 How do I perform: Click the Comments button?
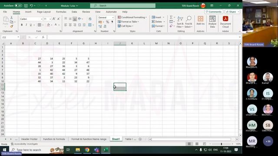[214, 12]
